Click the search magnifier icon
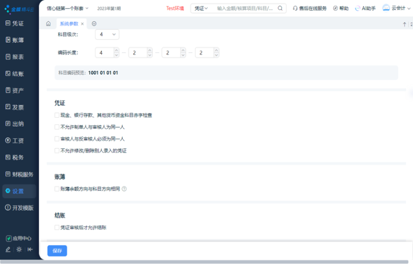The width and height of the screenshot is (413, 264). coord(280,8)
